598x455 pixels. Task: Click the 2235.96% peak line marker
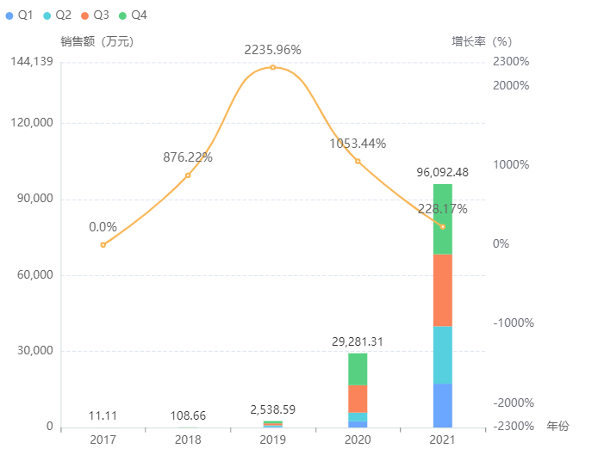273,67
